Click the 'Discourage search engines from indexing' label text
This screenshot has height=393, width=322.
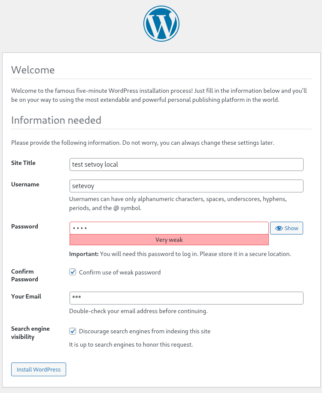click(x=145, y=331)
